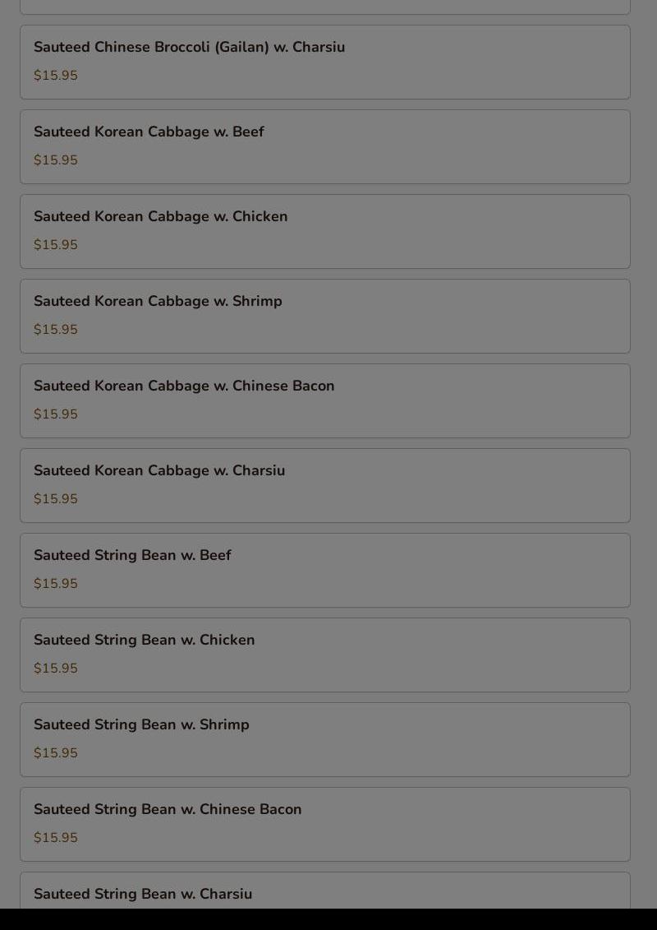Click price below Korean Cabbage w. Chicken
Screen dimensions: 657x930
(56, 245)
